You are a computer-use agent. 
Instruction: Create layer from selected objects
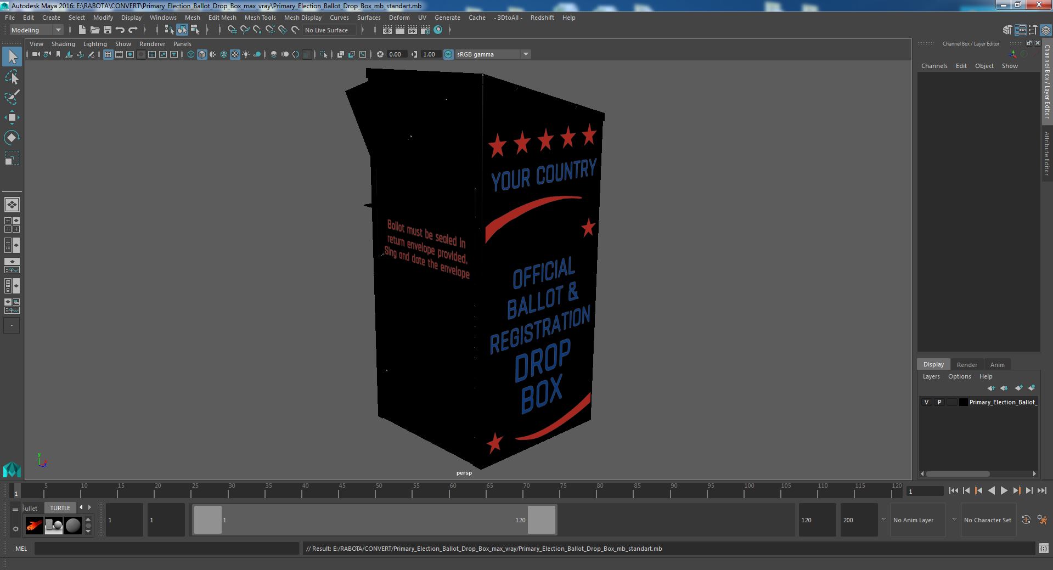(1032, 388)
